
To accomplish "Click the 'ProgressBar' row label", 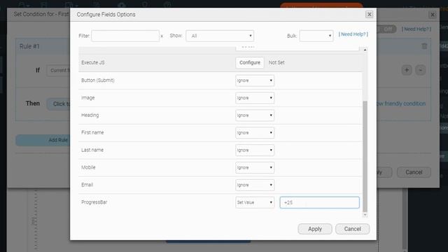I will click(x=94, y=202).
